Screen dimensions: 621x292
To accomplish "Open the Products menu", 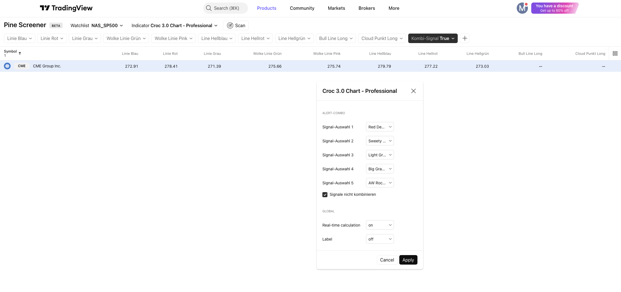I will pos(266,8).
